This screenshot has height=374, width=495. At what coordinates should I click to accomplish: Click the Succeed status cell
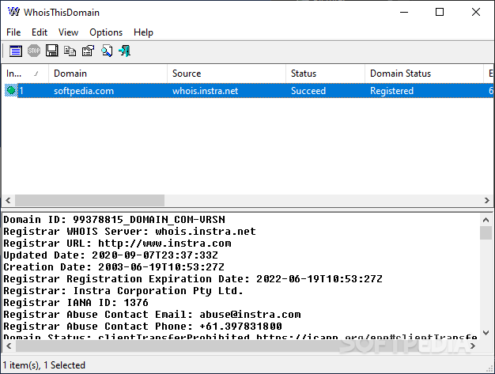tap(308, 91)
